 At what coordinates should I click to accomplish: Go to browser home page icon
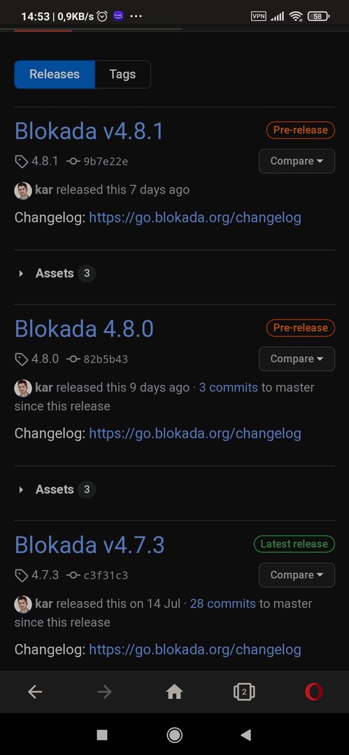[175, 692]
